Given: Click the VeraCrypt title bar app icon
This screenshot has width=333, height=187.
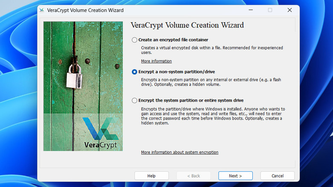Looking at the screenshot, I should [42, 10].
